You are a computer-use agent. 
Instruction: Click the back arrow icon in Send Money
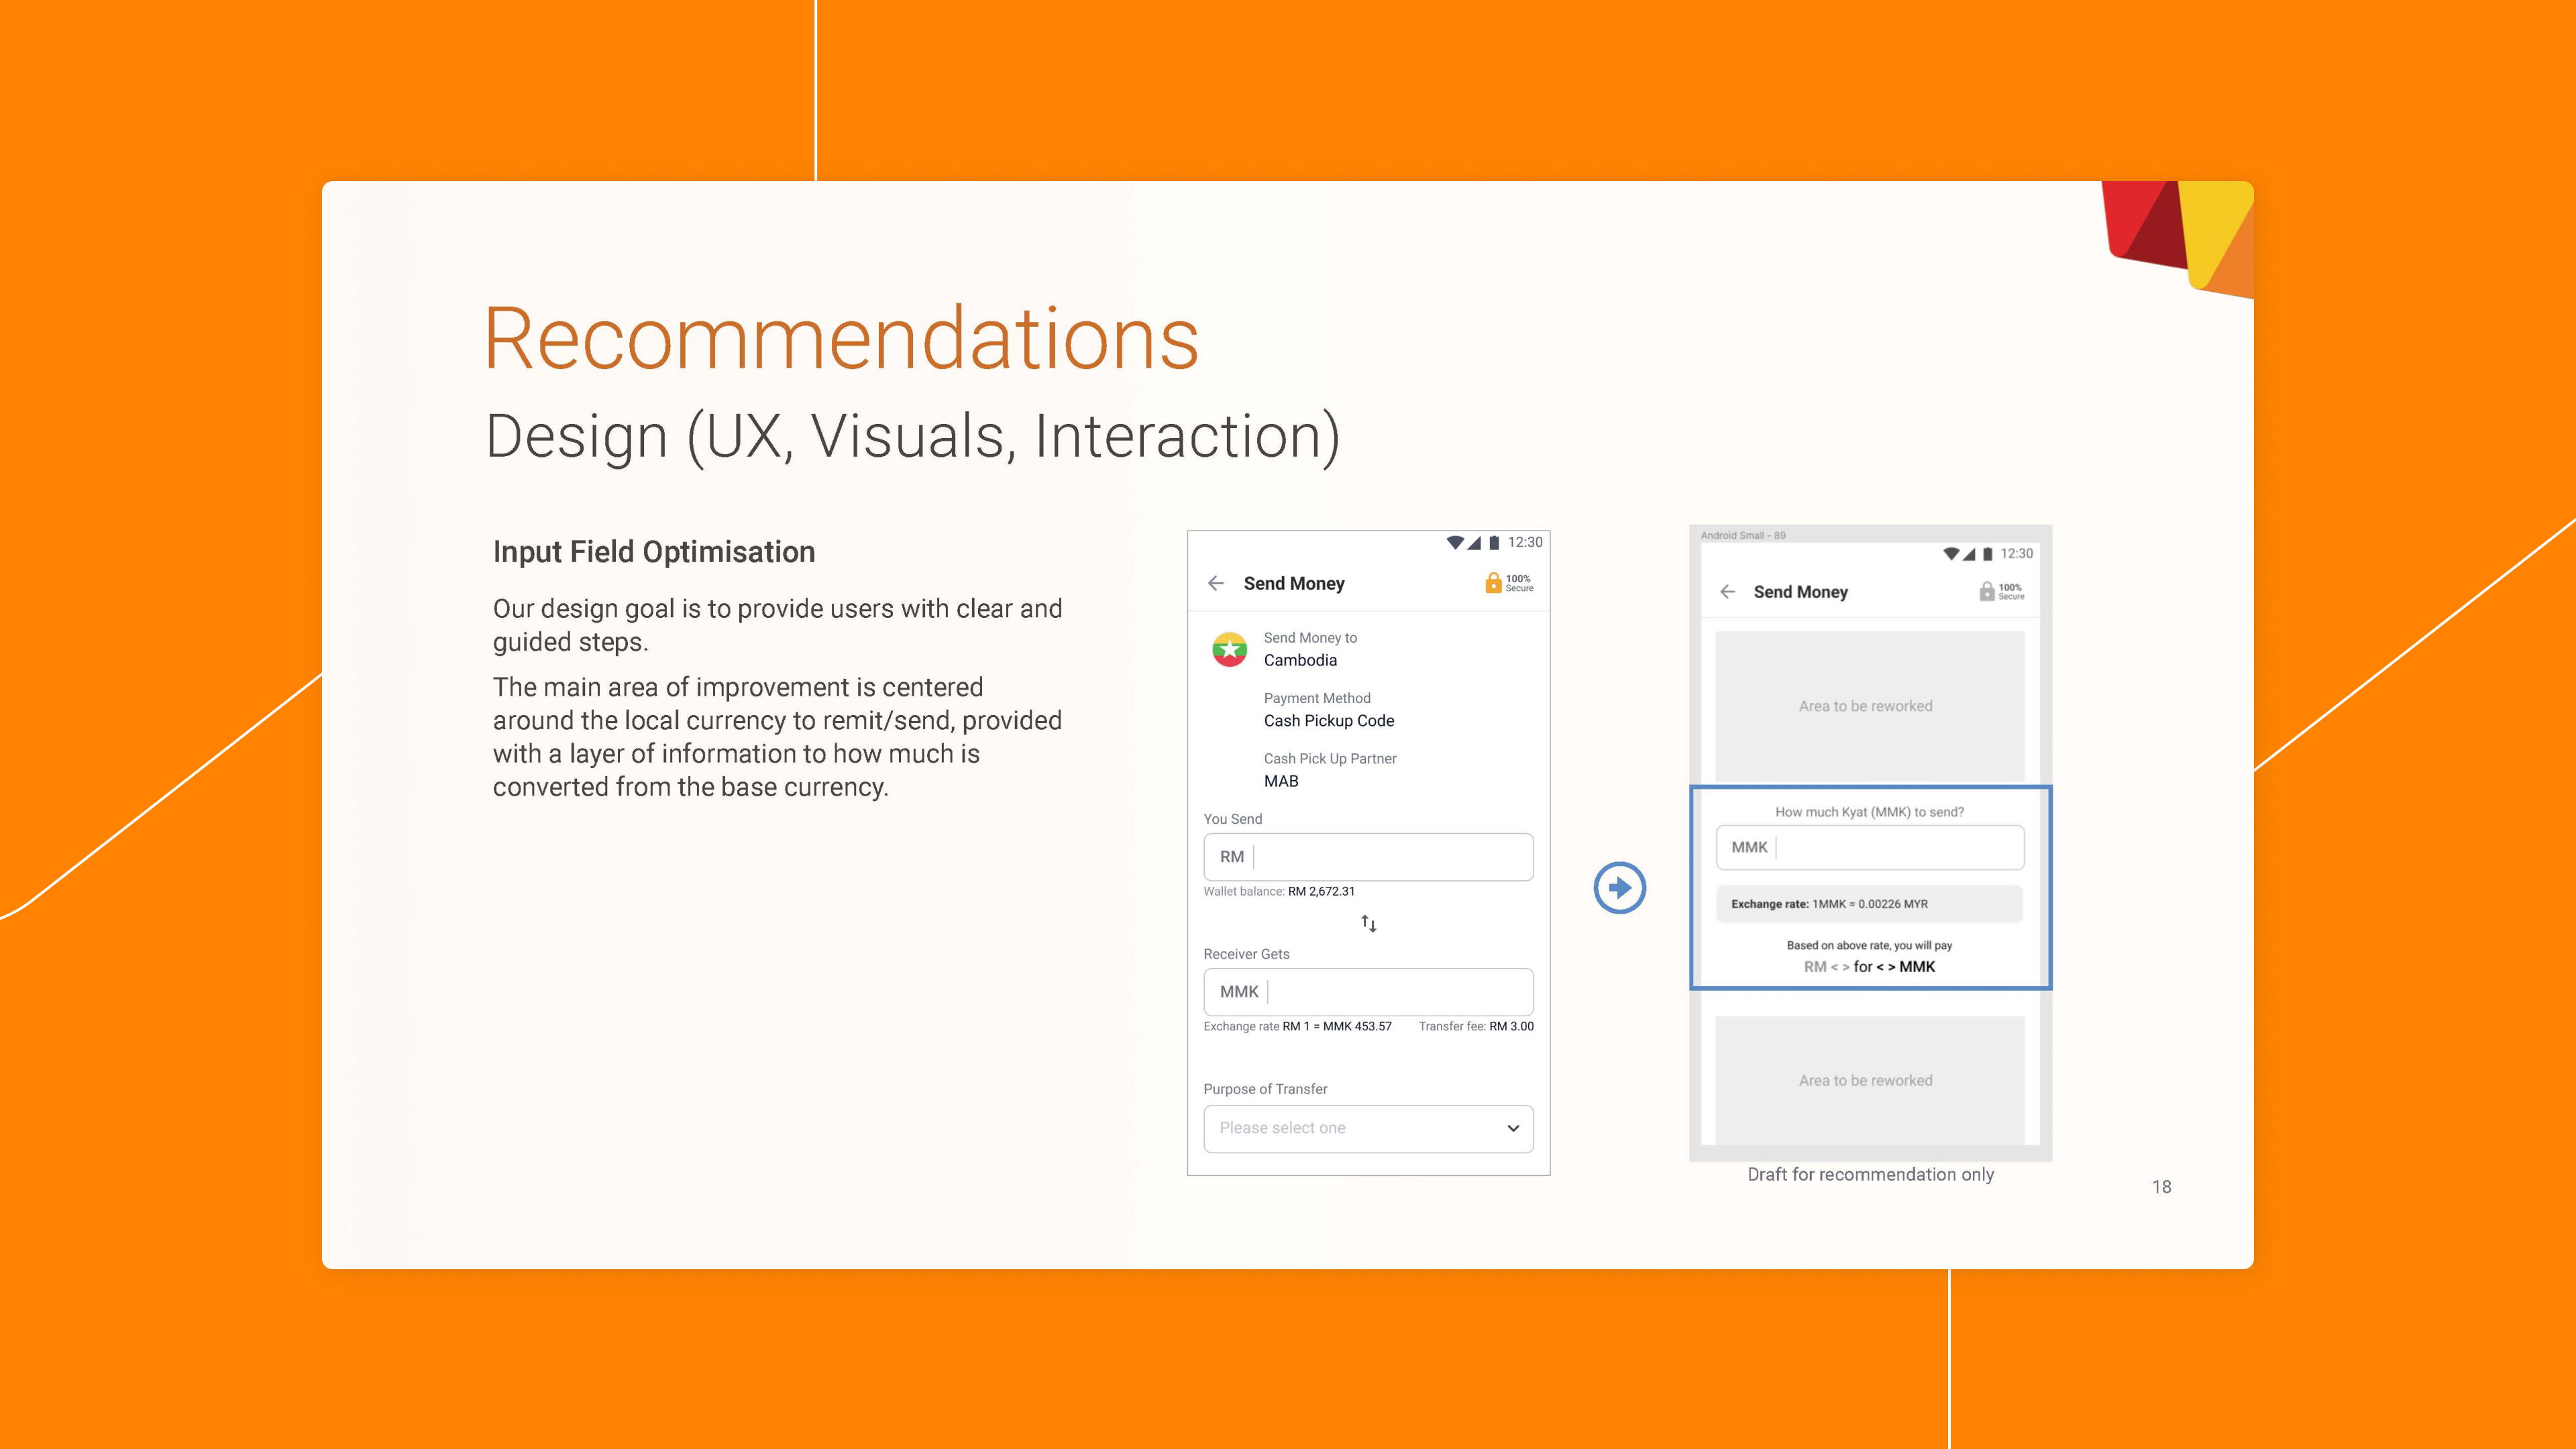coord(1218,582)
